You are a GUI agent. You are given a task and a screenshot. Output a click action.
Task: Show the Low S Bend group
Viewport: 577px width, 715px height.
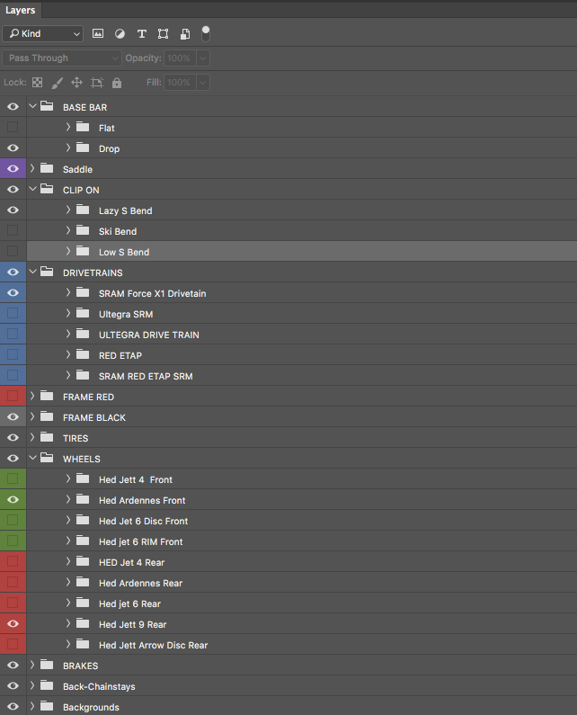[13, 251]
